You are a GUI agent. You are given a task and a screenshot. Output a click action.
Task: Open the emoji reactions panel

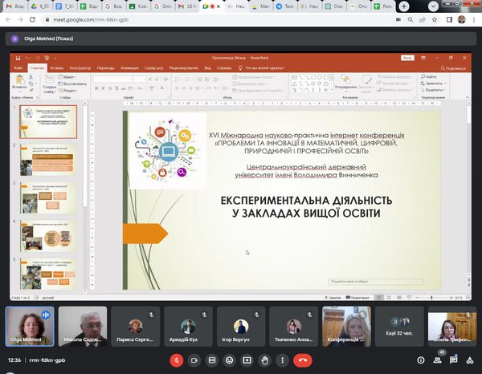tap(229, 361)
